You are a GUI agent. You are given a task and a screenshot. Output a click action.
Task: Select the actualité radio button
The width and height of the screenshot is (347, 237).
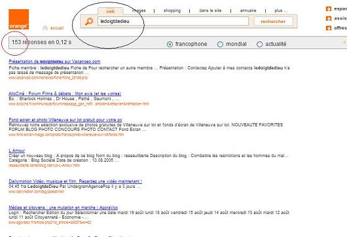point(259,45)
